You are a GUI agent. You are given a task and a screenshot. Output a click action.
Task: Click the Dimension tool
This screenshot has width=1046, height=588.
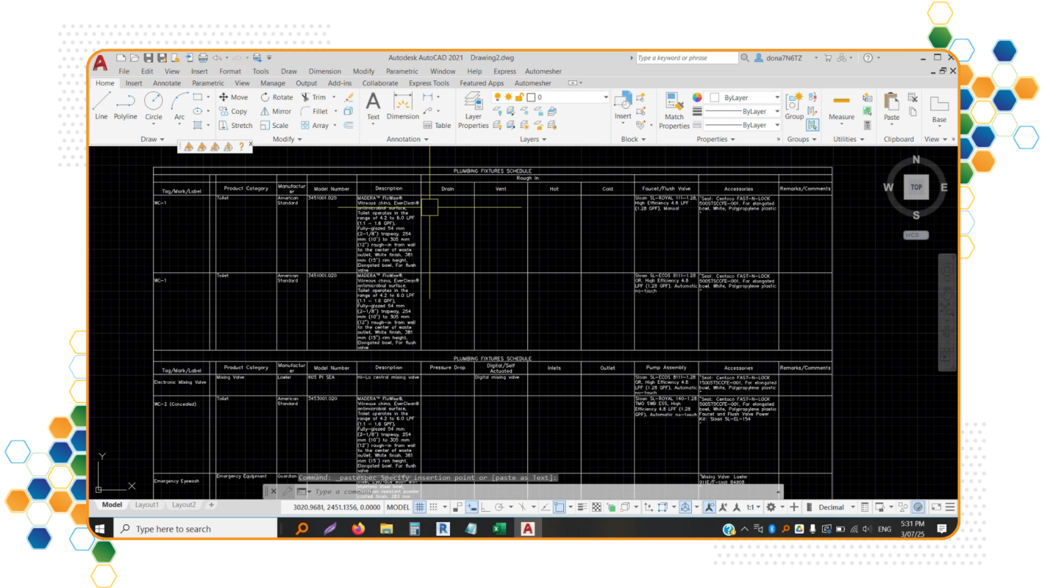tap(403, 107)
